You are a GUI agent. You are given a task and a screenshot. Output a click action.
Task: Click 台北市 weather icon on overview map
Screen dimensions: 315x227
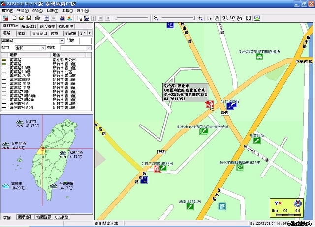20,124
